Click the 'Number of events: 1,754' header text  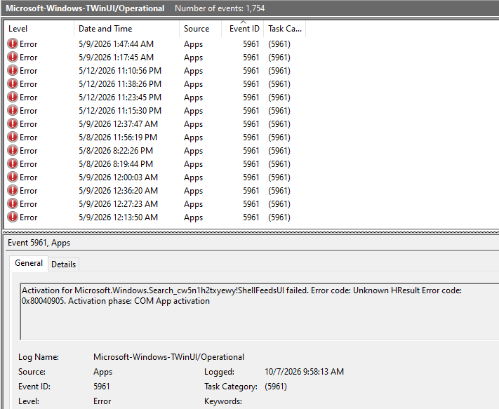(220, 8)
